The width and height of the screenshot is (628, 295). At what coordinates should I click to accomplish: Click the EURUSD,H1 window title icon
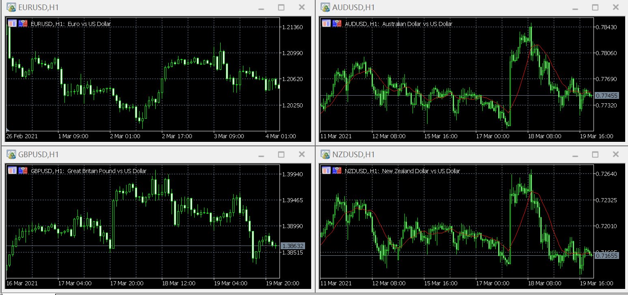click(x=12, y=7)
